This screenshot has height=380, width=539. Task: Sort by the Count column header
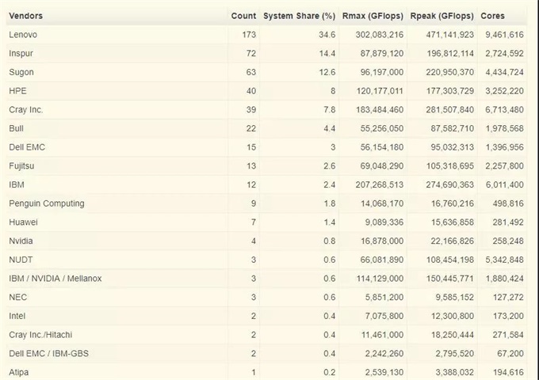tap(243, 16)
